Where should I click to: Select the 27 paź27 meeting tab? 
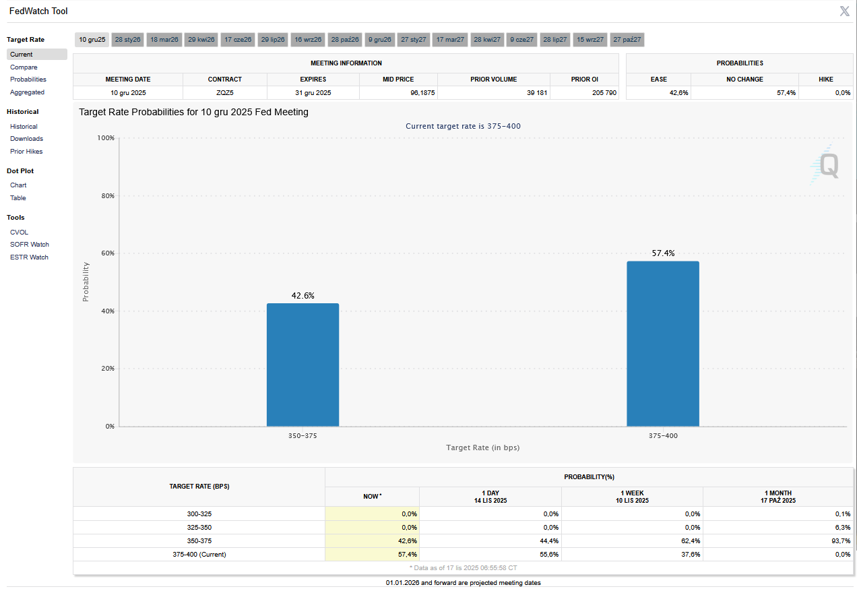point(627,40)
